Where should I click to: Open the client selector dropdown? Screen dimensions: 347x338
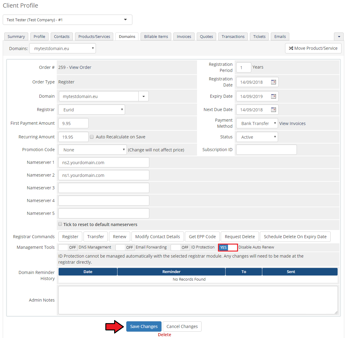(67, 20)
